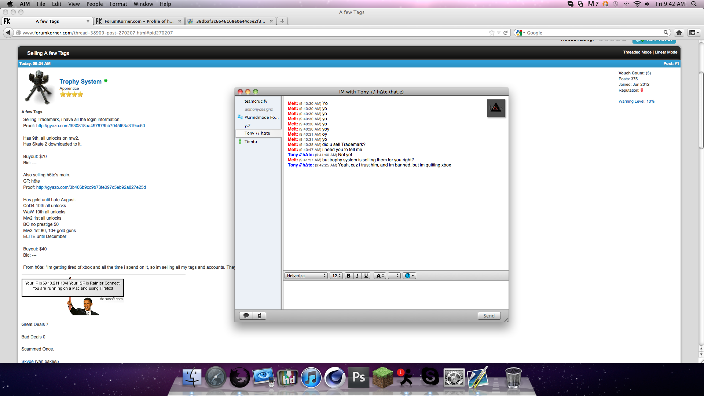Toggle italic formatting in the IM toolbar
704x396 pixels.
(357, 276)
